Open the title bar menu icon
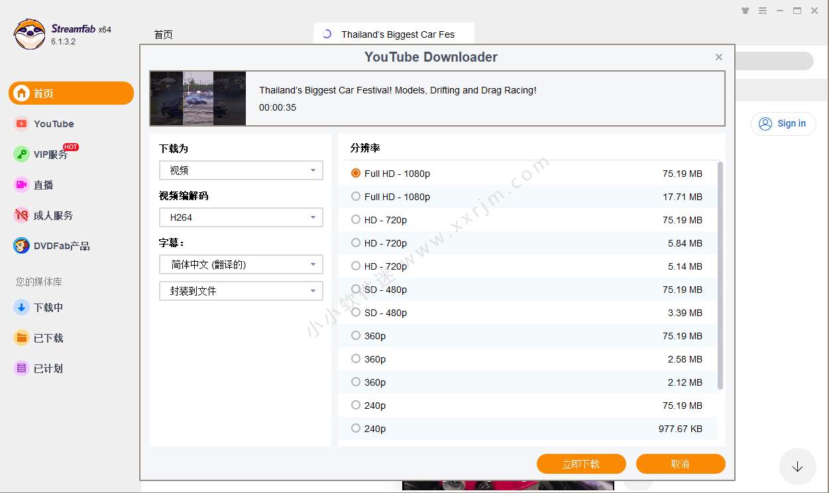 pyautogui.click(x=763, y=11)
